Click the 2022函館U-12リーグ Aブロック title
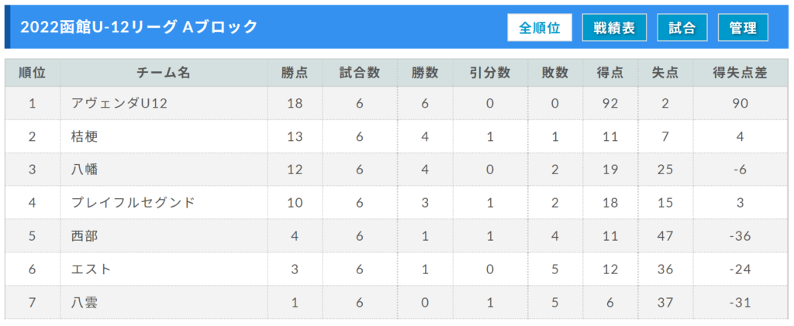 coord(139,27)
